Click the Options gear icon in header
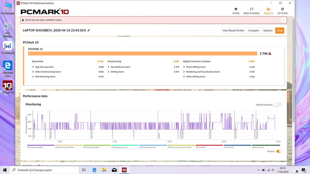The height and width of the screenshot is (174, 310). (282, 10)
